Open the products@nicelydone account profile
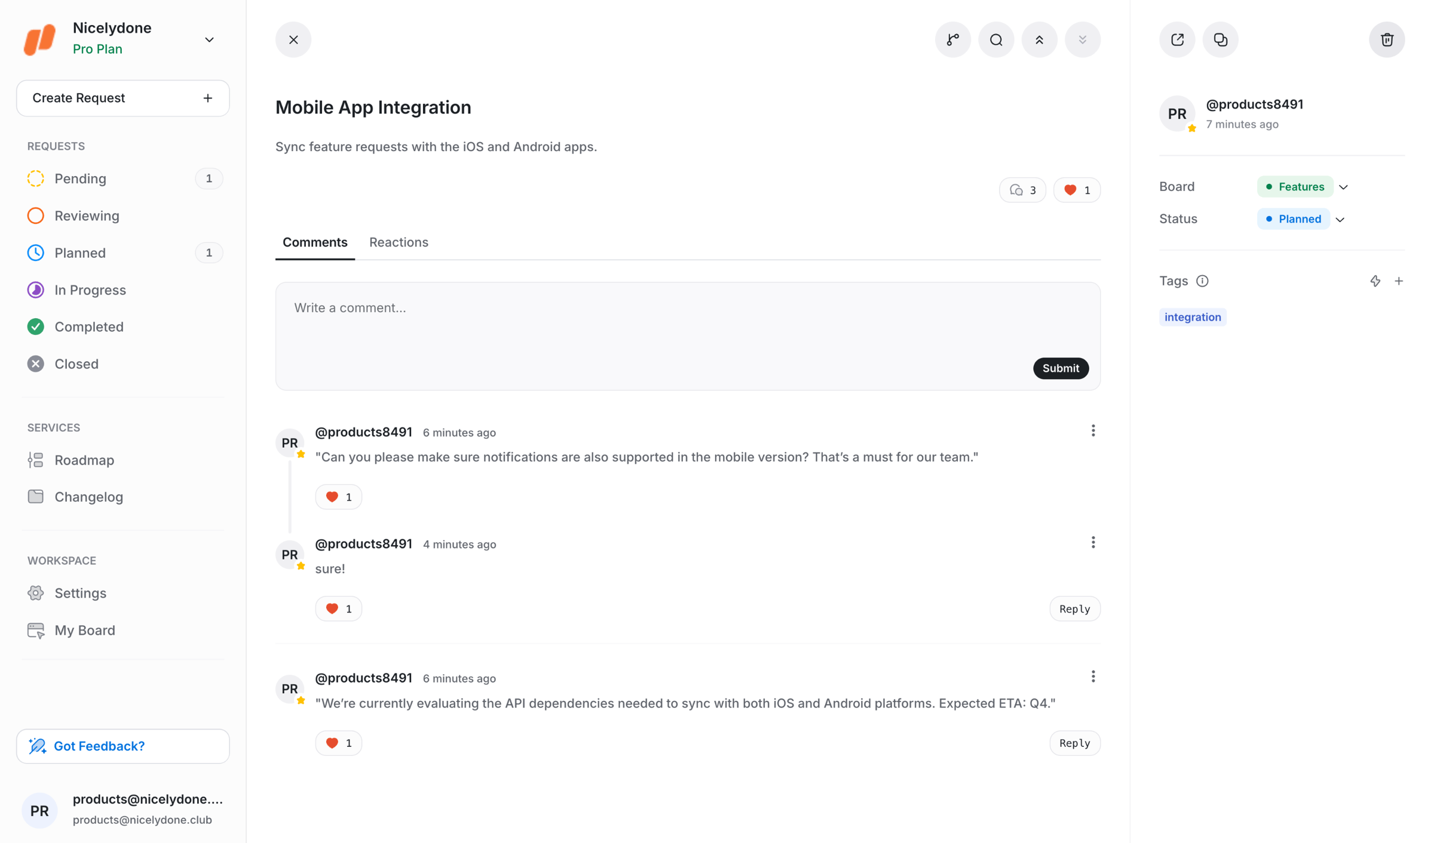 click(x=123, y=809)
